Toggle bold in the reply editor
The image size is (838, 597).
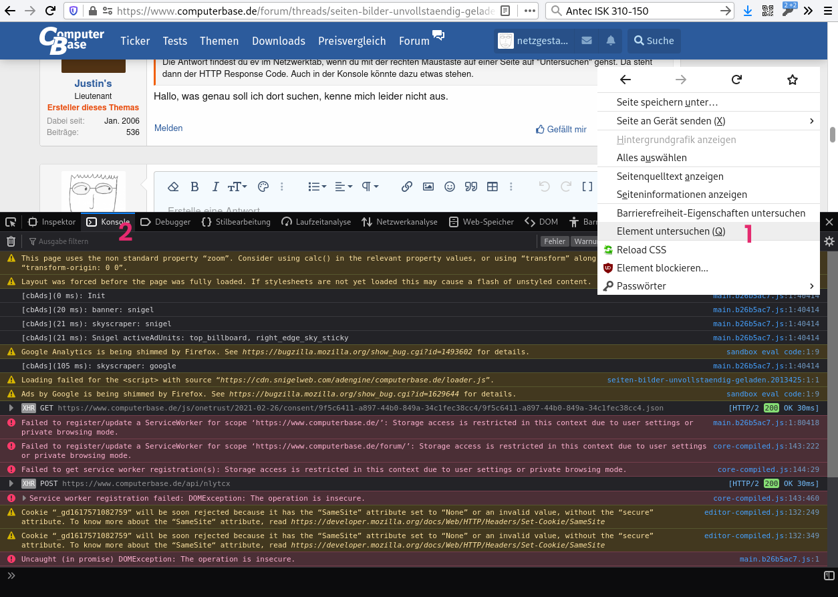[194, 187]
